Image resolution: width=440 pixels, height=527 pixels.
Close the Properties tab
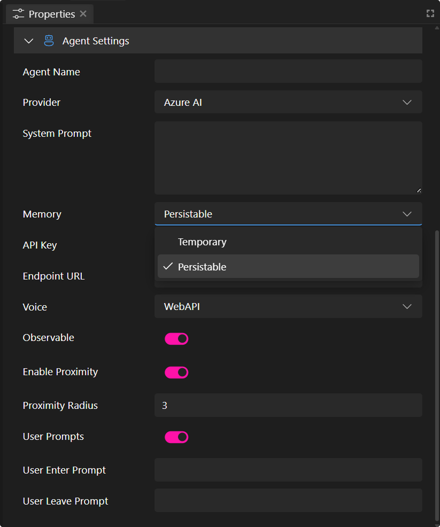coord(83,13)
